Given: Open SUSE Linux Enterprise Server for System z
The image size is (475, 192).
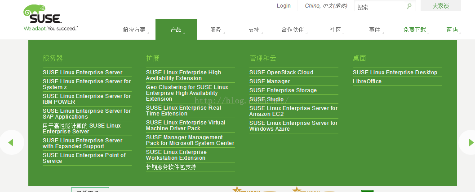Looking at the screenshot, I should click(87, 84).
